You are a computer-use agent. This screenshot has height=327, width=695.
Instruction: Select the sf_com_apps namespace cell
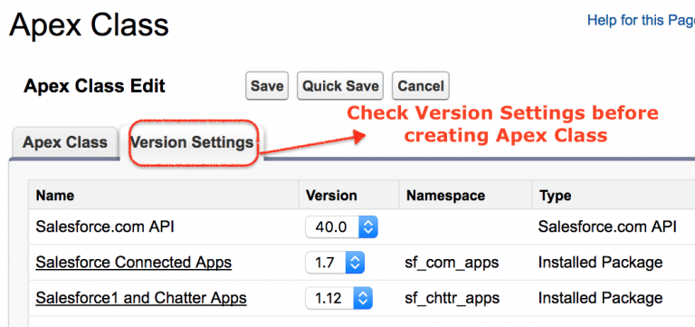tap(452, 263)
